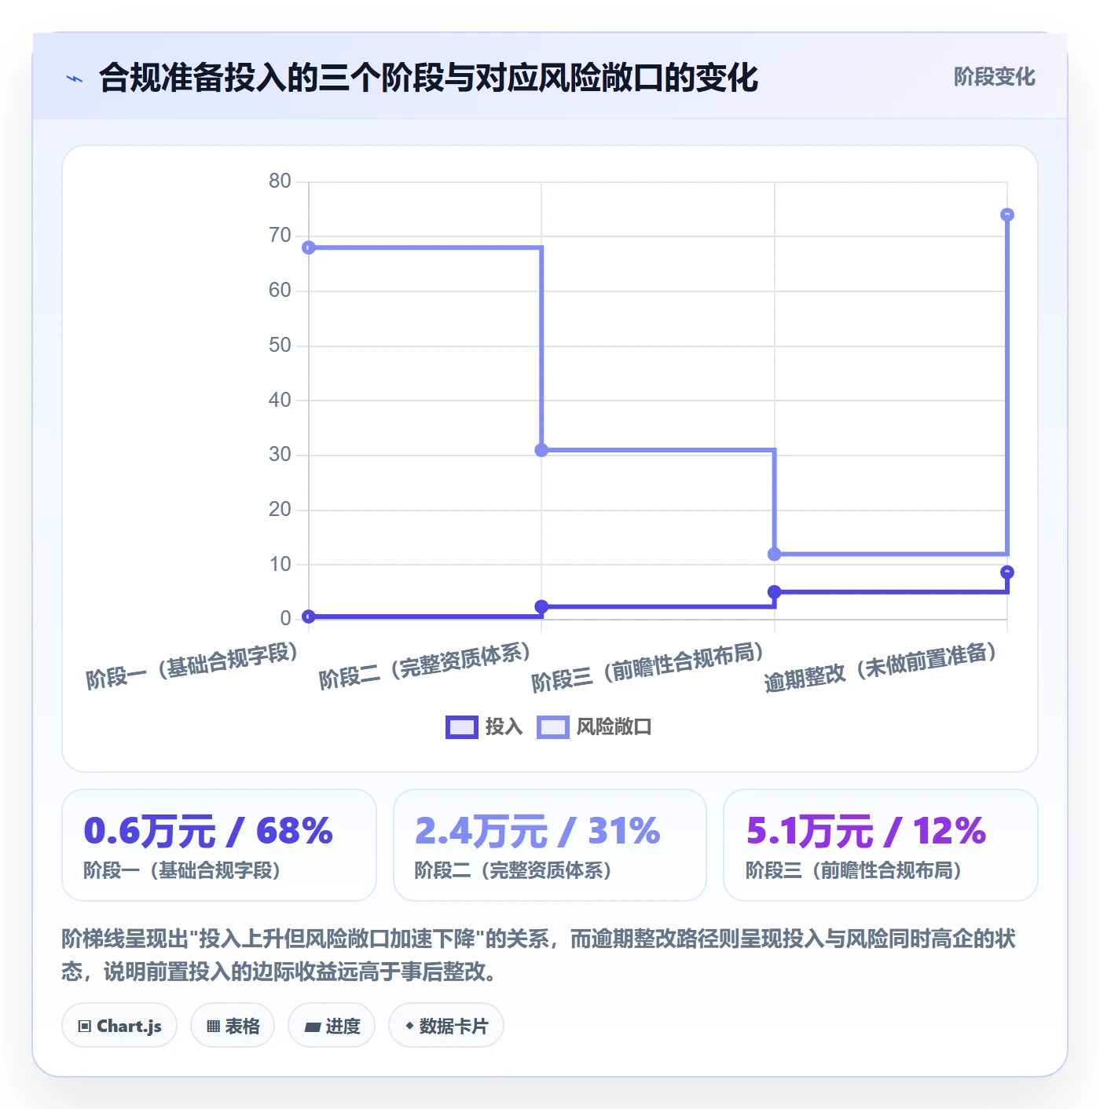Click card caption 阶段一（基础合规字段）
Viewport: 1100px width, 1109px height.
pyautogui.click(x=182, y=870)
